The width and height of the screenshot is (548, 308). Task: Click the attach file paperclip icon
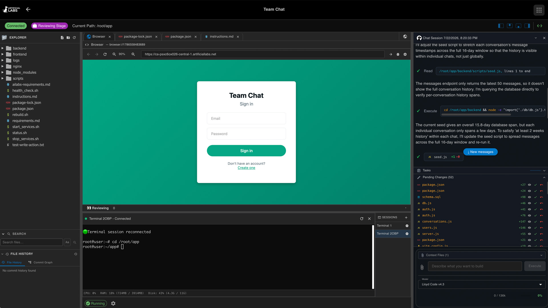pyautogui.click(x=422, y=267)
